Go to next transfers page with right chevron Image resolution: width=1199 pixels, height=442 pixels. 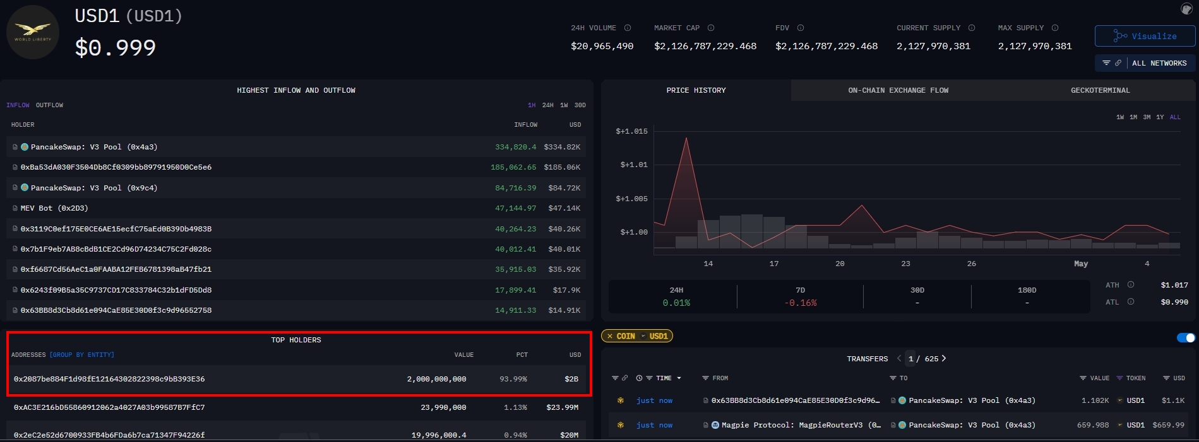(944, 358)
